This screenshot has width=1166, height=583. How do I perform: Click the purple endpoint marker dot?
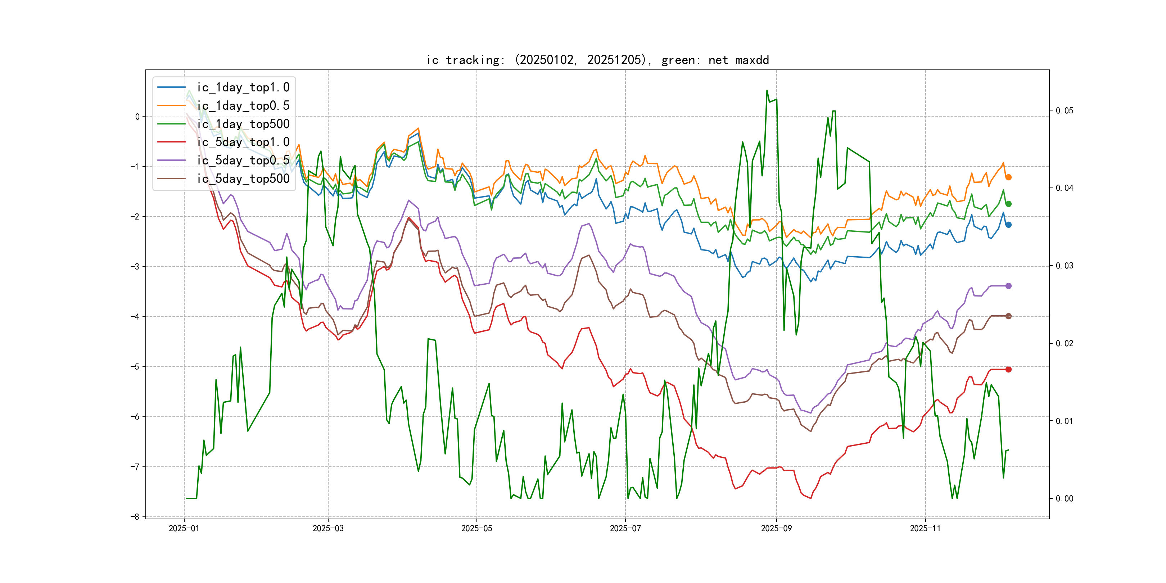1008,286
